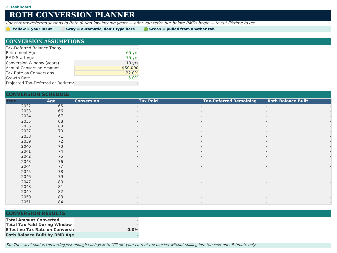The image size is (337, 253).
Task: Select the ROTH CONVERSION PLANNER title
Action: coord(72,15)
